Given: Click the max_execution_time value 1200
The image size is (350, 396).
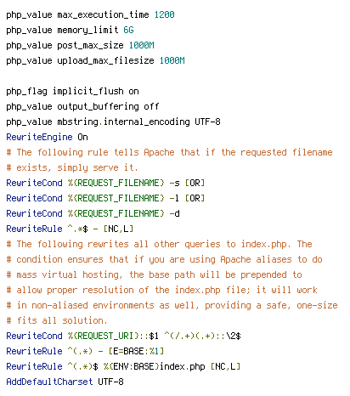Looking at the screenshot, I should [165, 14].
